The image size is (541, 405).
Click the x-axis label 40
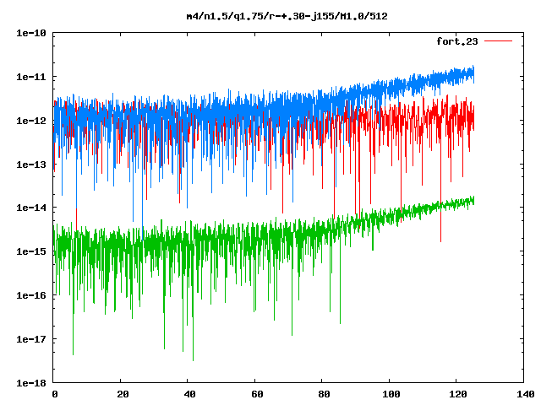coord(189,394)
